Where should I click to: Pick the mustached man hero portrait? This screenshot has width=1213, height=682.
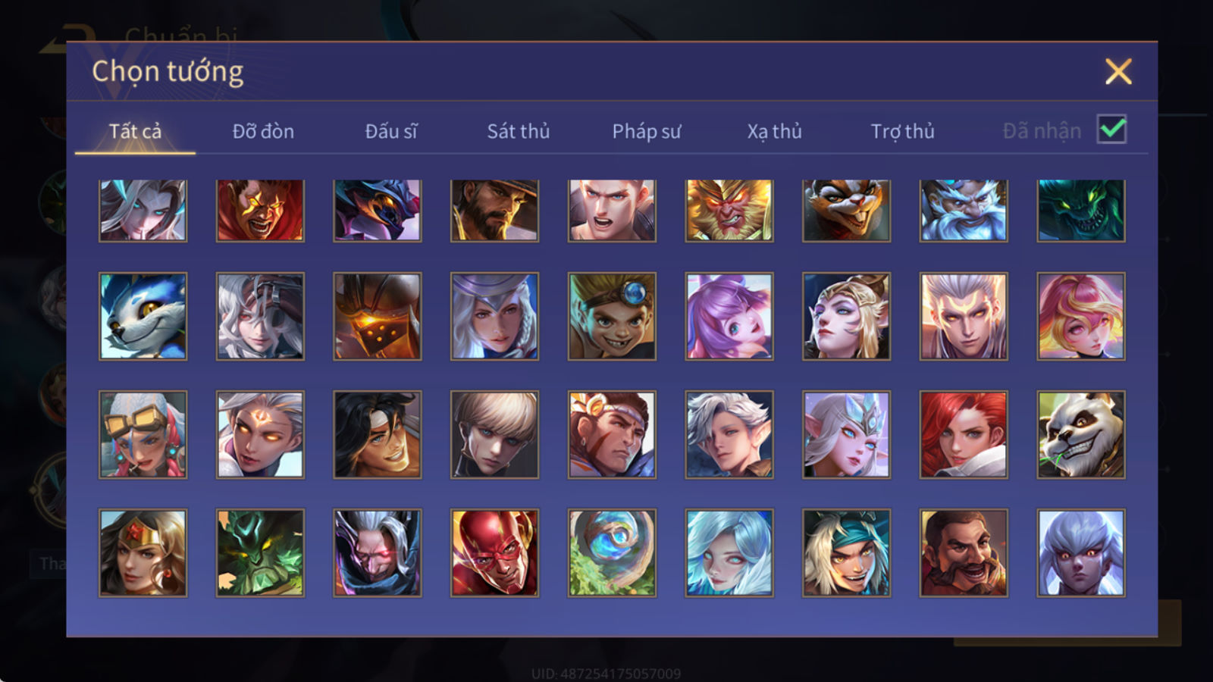click(964, 552)
